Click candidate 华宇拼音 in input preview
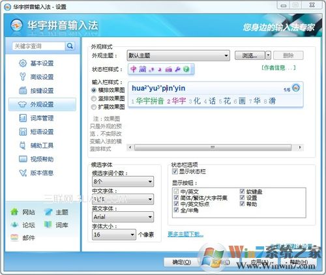 click(x=148, y=101)
